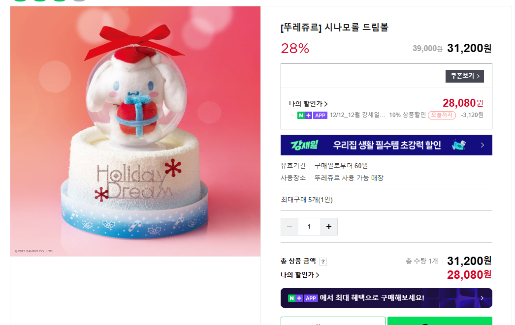The image size is (515, 325).
Task: Click the purple APP badge in the discount row
Action: [320, 115]
